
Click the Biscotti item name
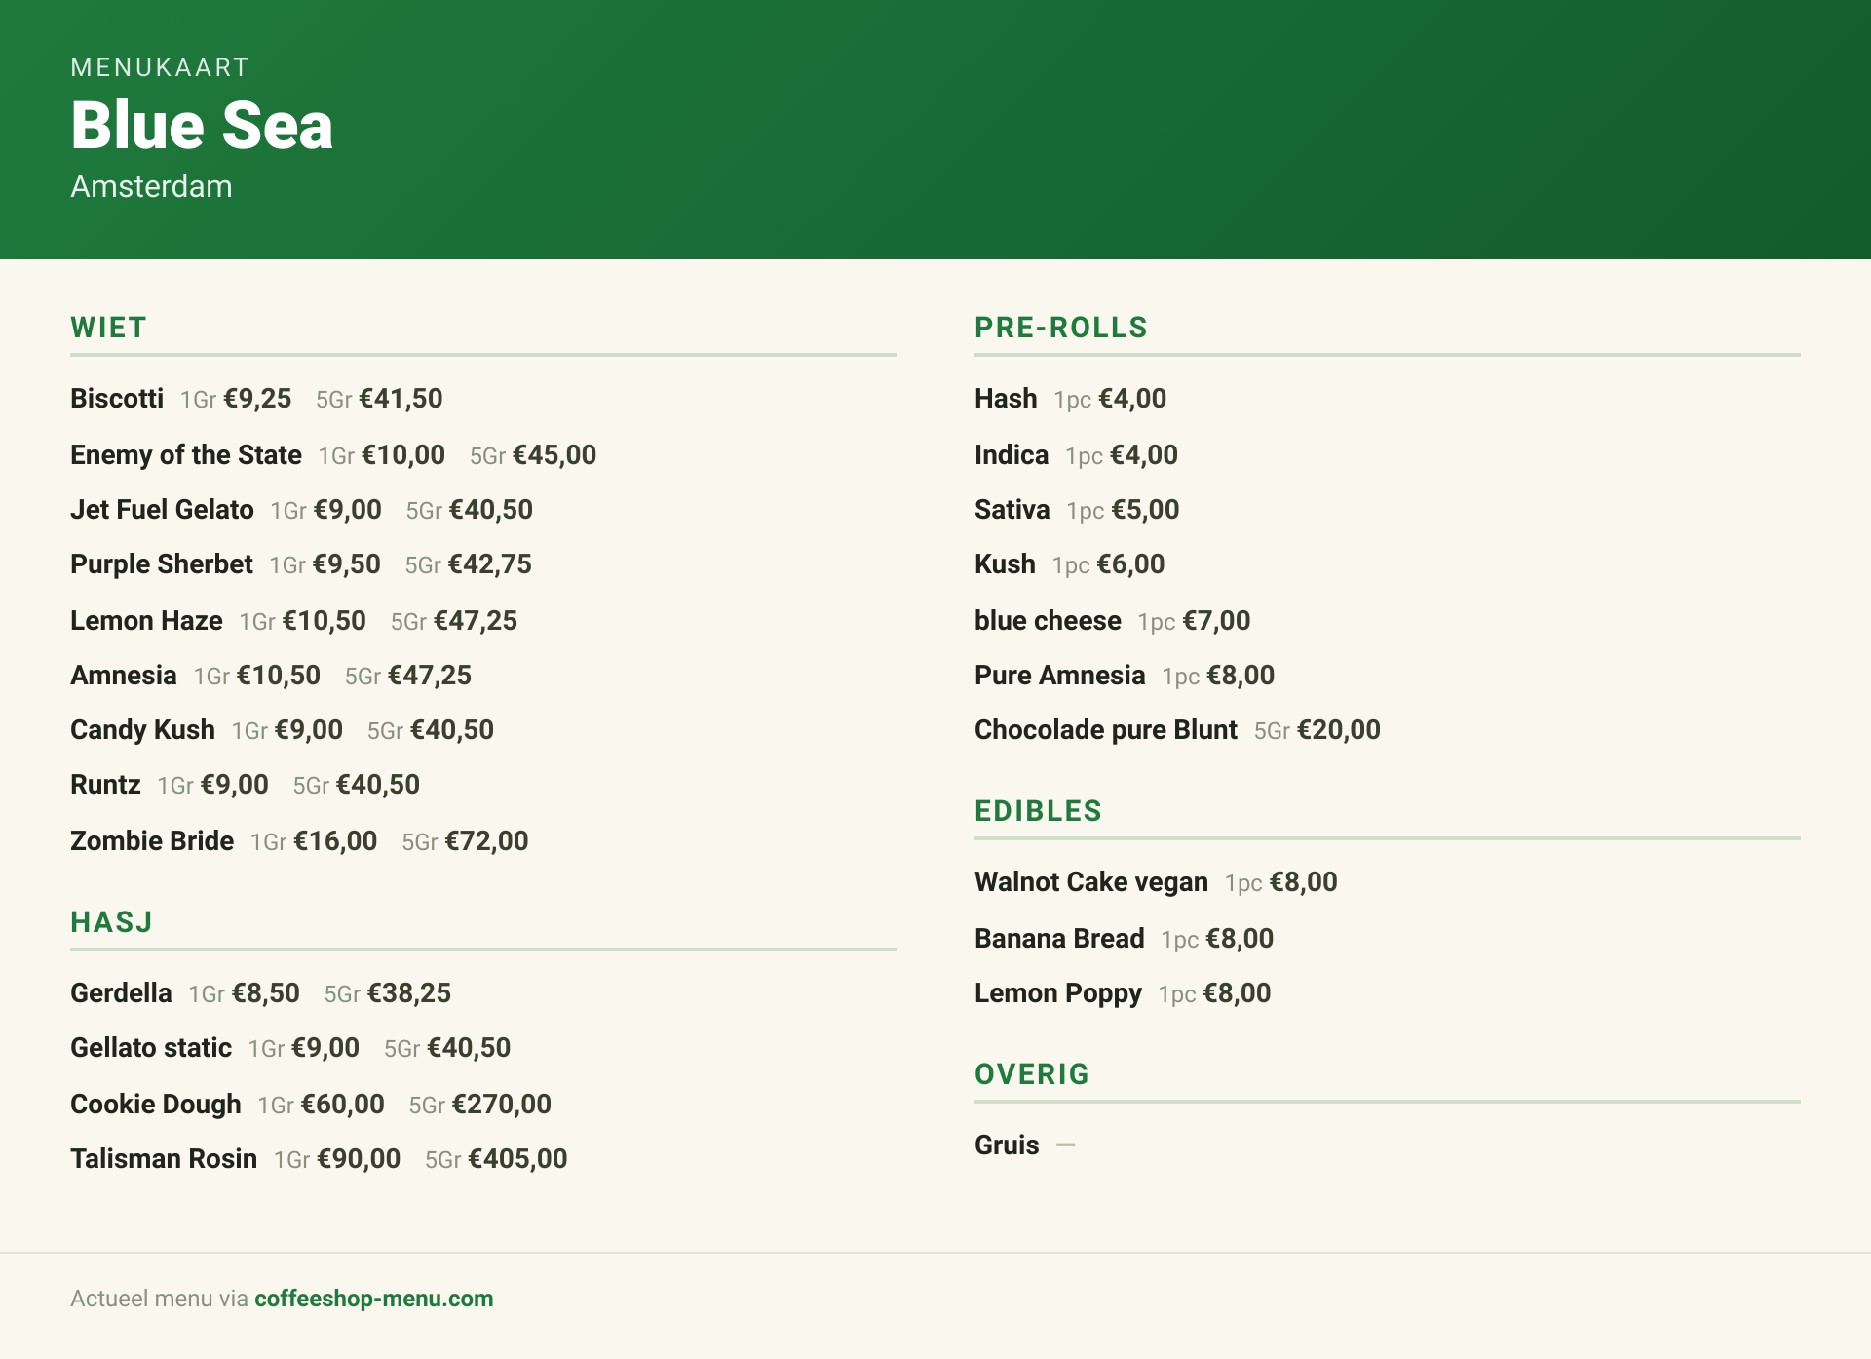click(117, 399)
